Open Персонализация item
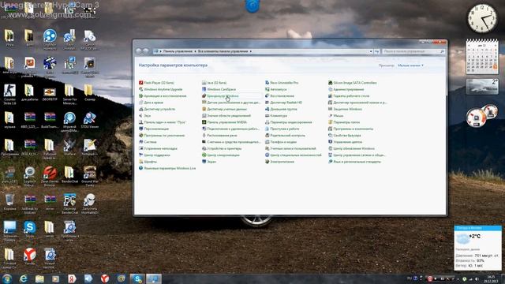 [x=154, y=129]
